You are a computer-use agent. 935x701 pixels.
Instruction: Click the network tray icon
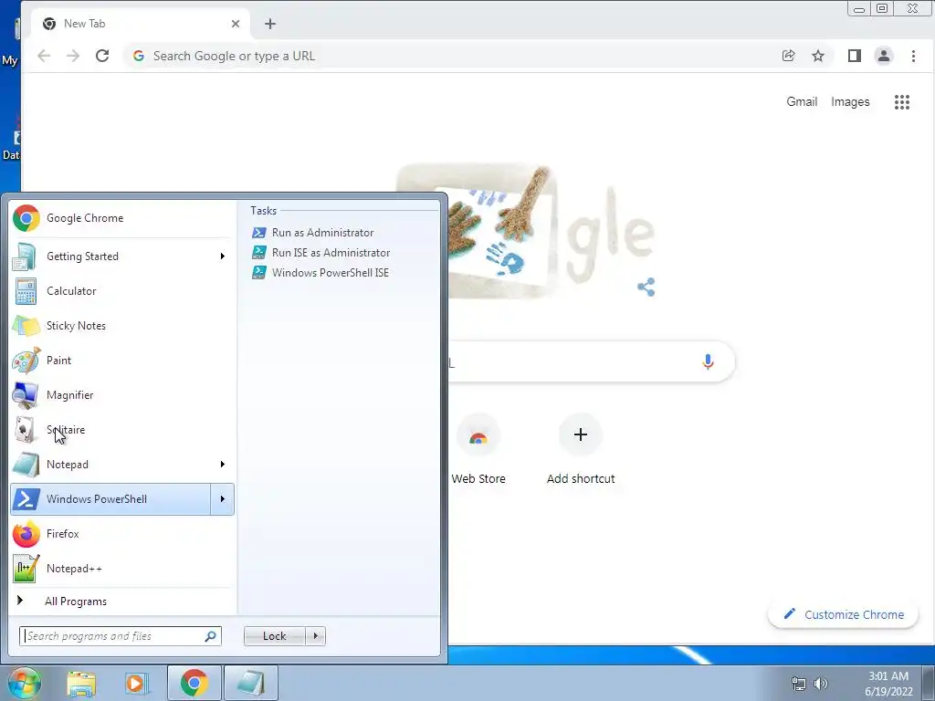798,684
